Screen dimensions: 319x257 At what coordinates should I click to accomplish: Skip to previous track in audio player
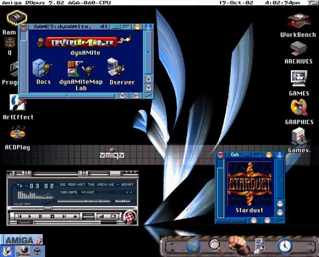click(x=20, y=216)
